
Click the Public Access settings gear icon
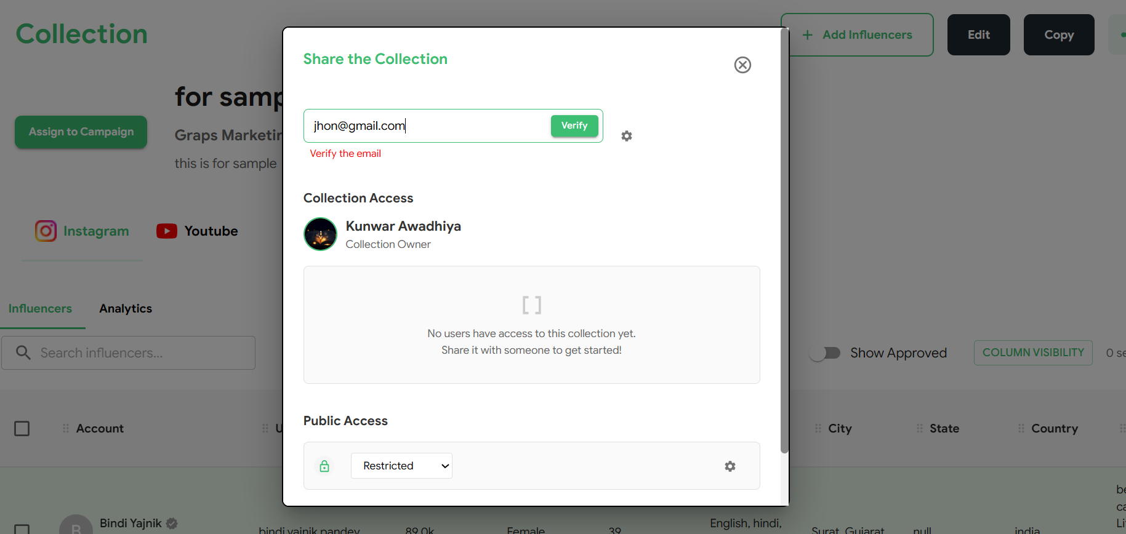click(730, 466)
